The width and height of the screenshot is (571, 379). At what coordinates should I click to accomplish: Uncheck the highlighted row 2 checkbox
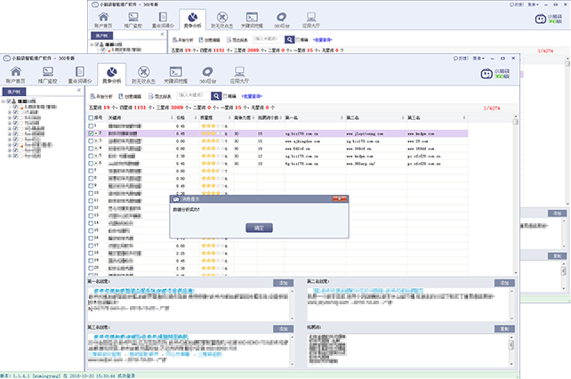point(90,133)
